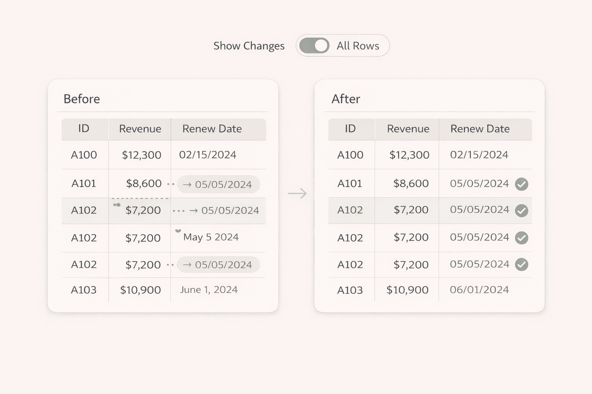The height and width of the screenshot is (394, 592).
Task: Click 02/15/2024 in the Before table
Action: pyautogui.click(x=208, y=155)
